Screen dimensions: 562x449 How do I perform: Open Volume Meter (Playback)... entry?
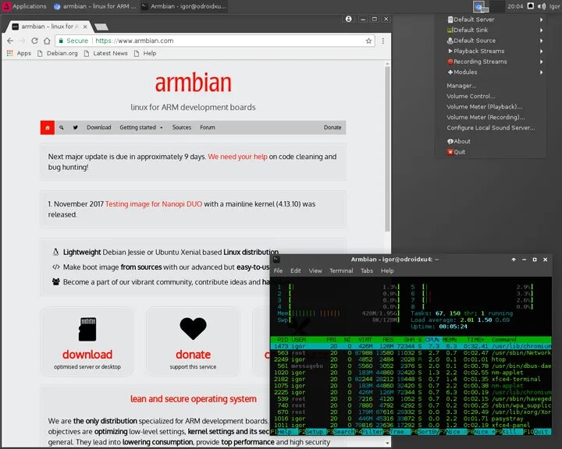491,107
